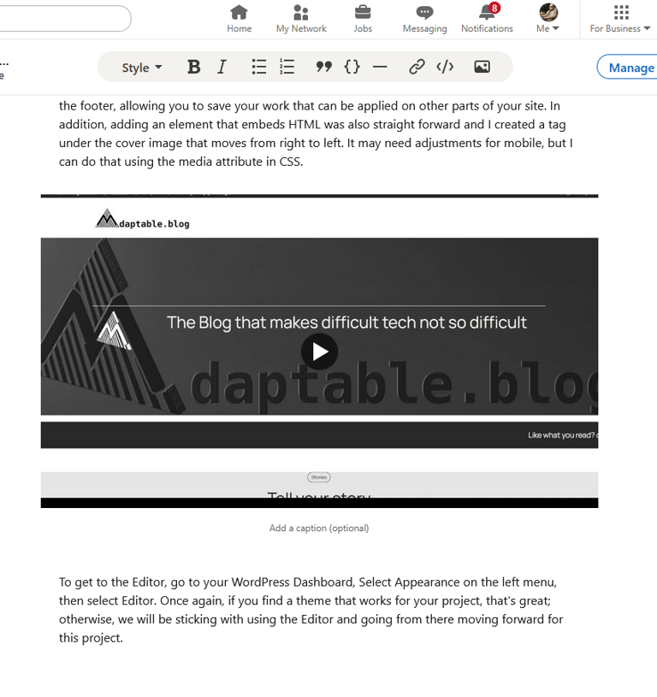Click 'The Blog that makes difficult tech' headline

(346, 322)
